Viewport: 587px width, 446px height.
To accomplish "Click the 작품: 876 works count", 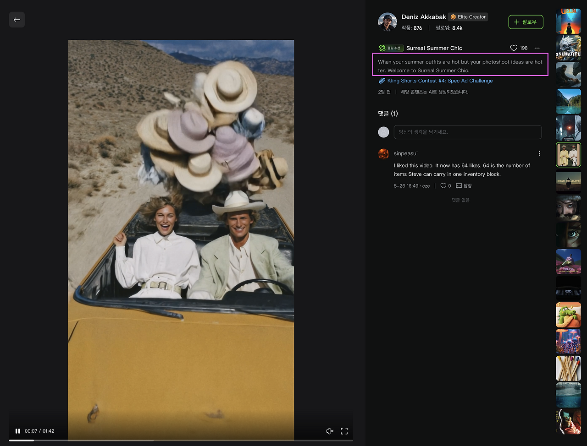I will (x=412, y=28).
